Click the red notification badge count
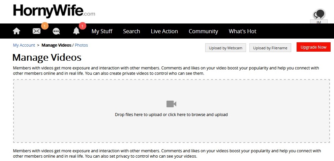This screenshot has width=334, height=161. point(83,26)
